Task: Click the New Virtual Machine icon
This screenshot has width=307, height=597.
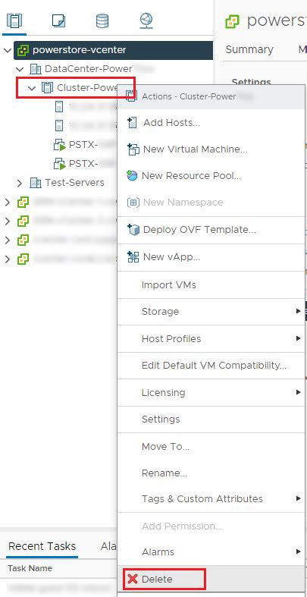Action: (133, 149)
